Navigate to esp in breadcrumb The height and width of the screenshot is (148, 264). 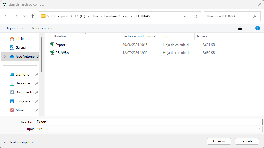pos(126,16)
